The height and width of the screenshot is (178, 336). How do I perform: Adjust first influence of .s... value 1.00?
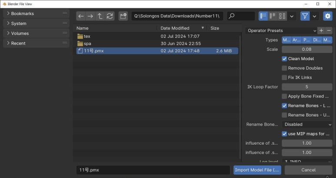[307, 143]
